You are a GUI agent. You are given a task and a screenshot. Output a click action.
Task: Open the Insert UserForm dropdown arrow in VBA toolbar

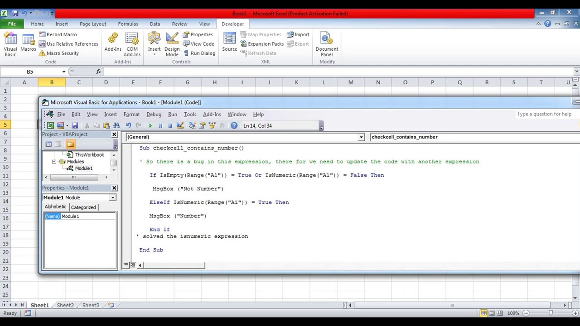coord(67,125)
